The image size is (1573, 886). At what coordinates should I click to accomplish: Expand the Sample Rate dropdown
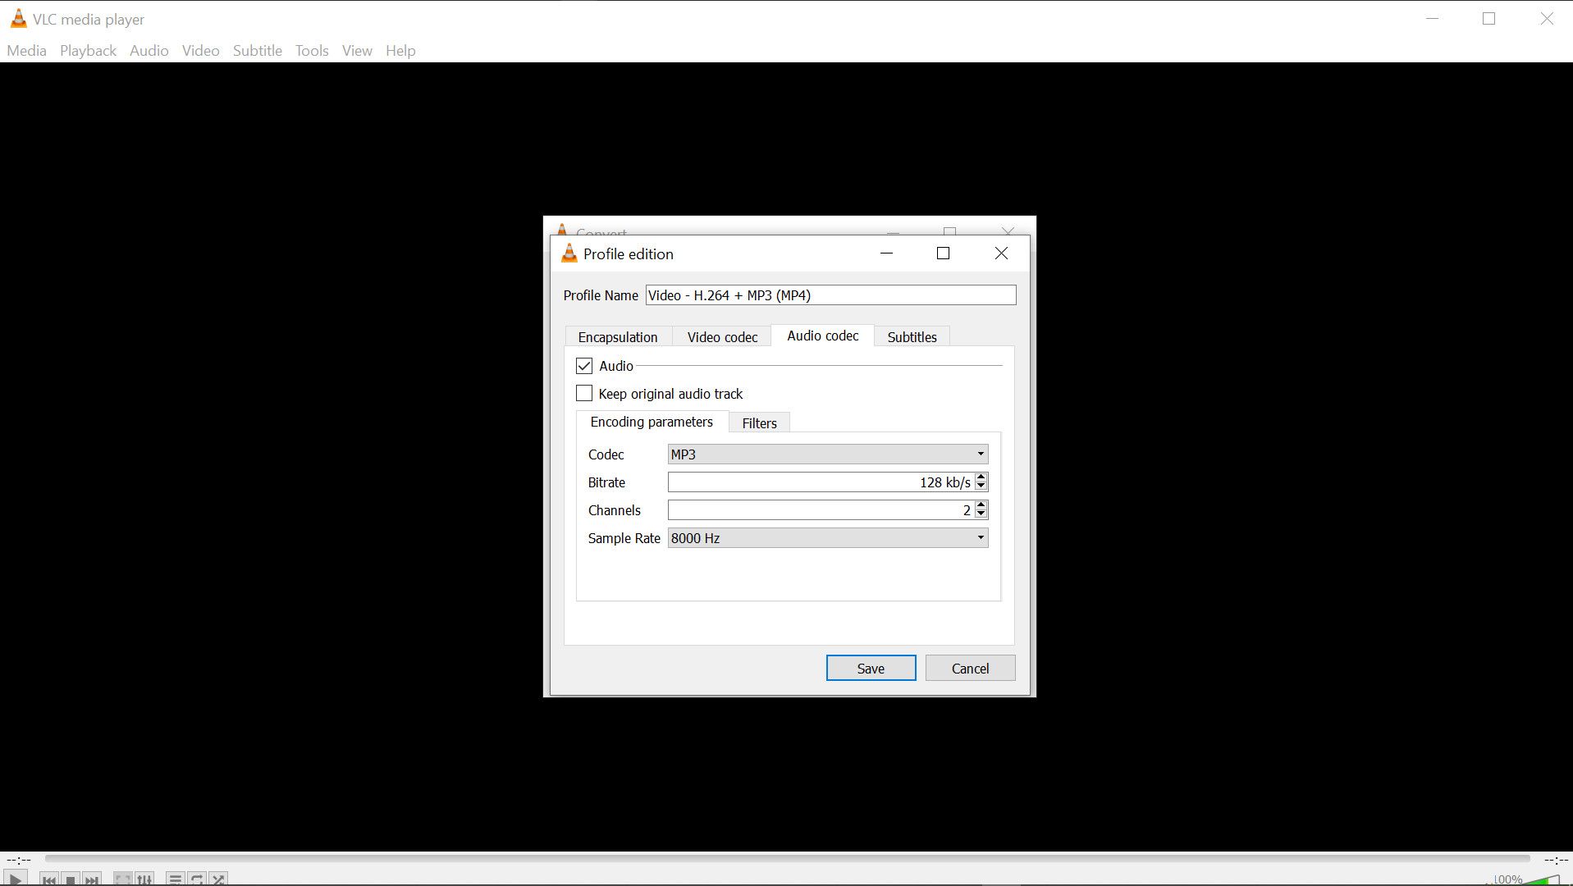pos(827,538)
